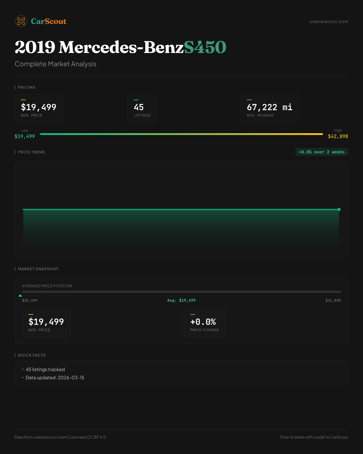Open the usecarscout.com link in header
363x454 pixels.
click(329, 21)
